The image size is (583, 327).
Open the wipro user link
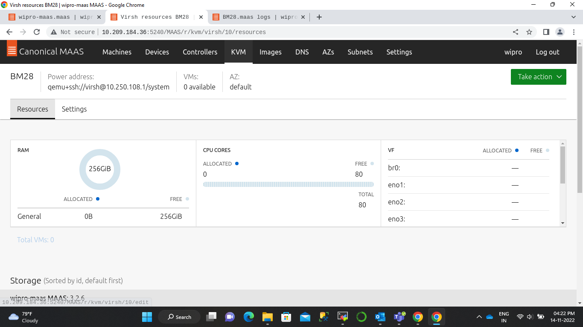click(513, 52)
